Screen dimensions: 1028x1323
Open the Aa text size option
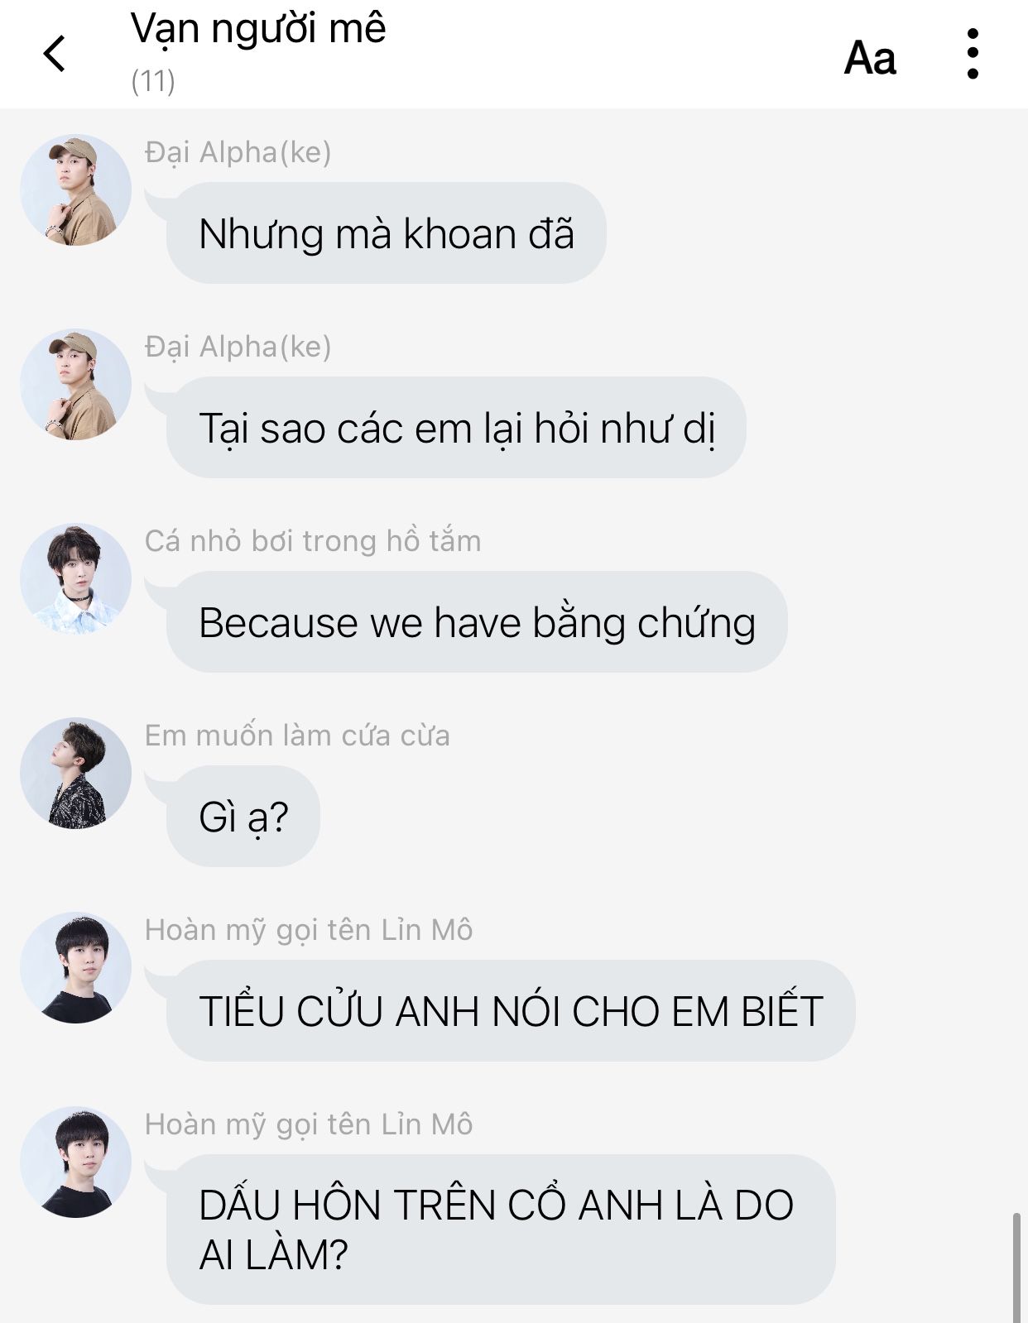point(870,58)
